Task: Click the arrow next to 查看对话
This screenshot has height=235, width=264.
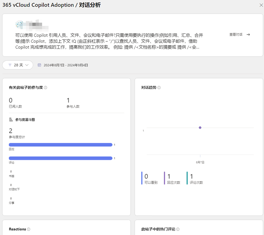Action: [248, 35]
